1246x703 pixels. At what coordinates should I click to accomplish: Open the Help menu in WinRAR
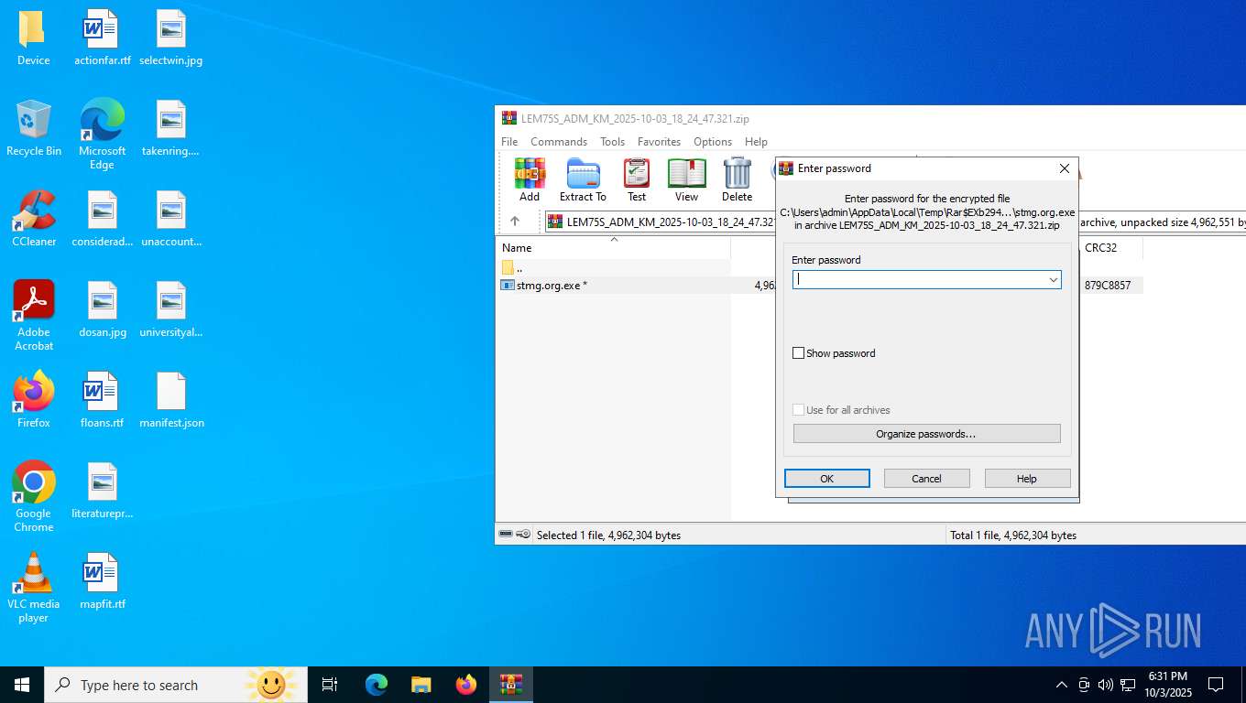(x=756, y=142)
